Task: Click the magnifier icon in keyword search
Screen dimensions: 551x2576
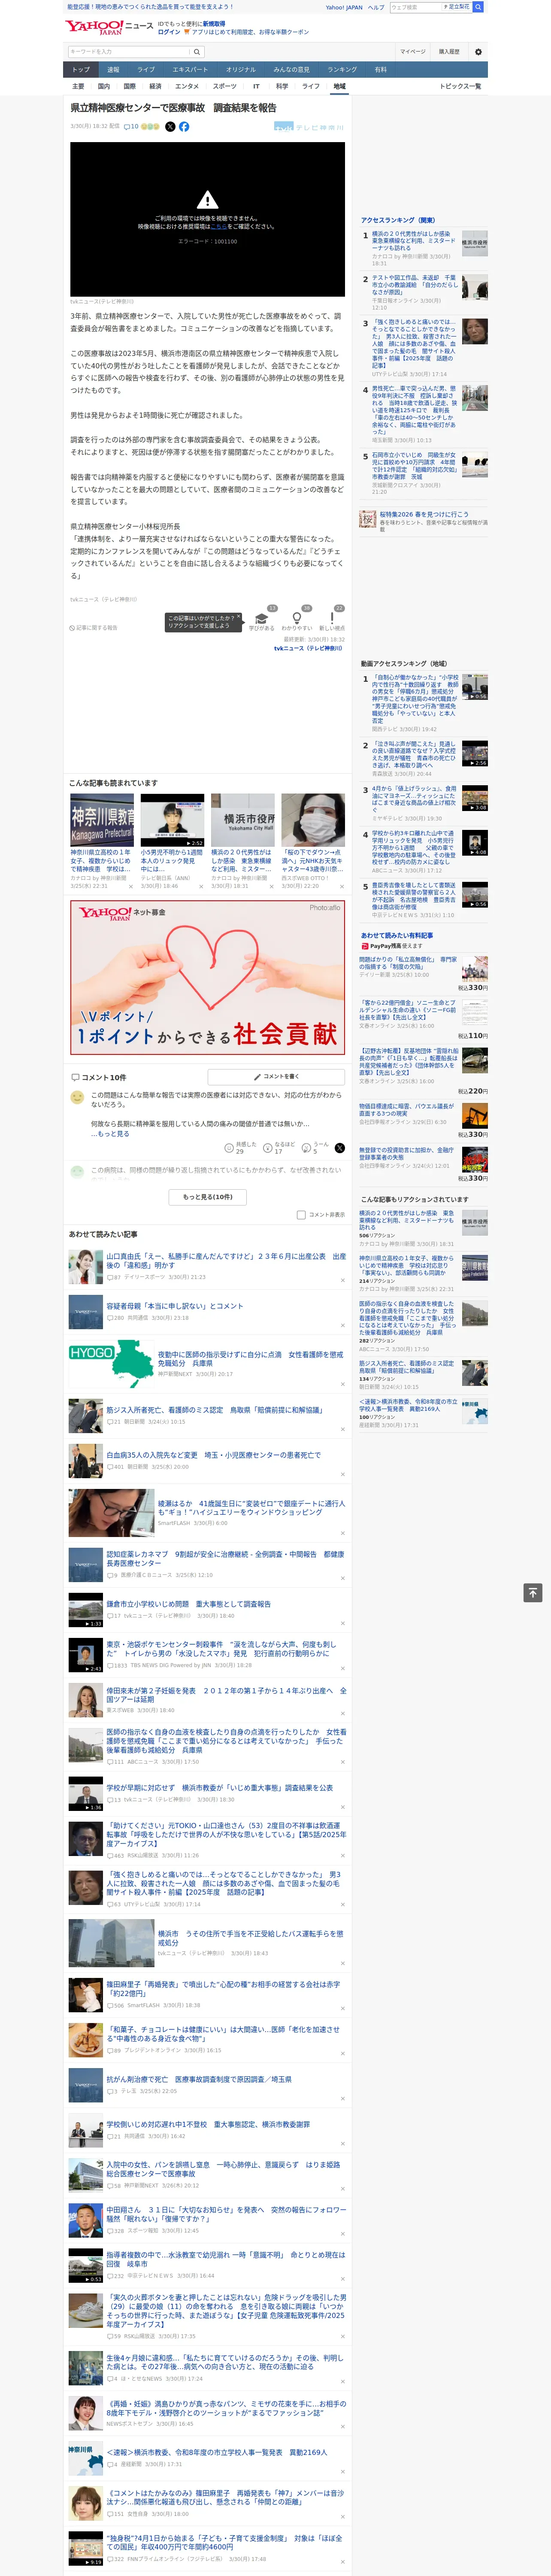Action: 197,52
